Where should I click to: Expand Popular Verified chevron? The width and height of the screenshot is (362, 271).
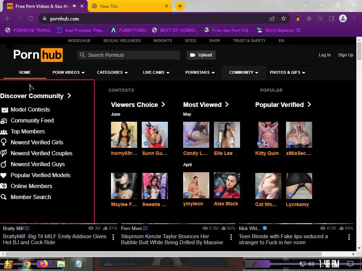coord(309,104)
